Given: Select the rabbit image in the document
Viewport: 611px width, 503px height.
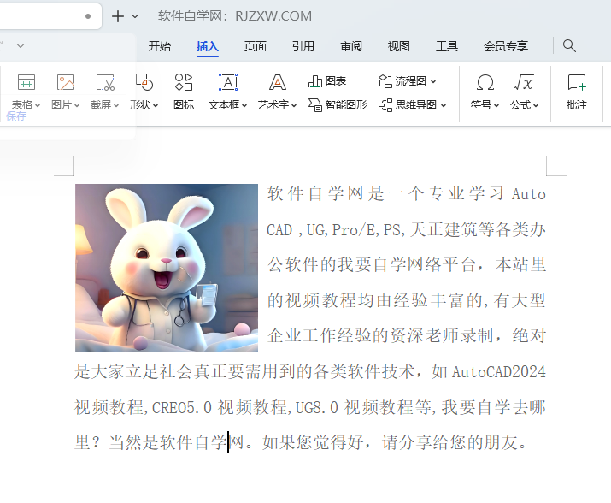Looking at the screenshot, I should 167,268.
